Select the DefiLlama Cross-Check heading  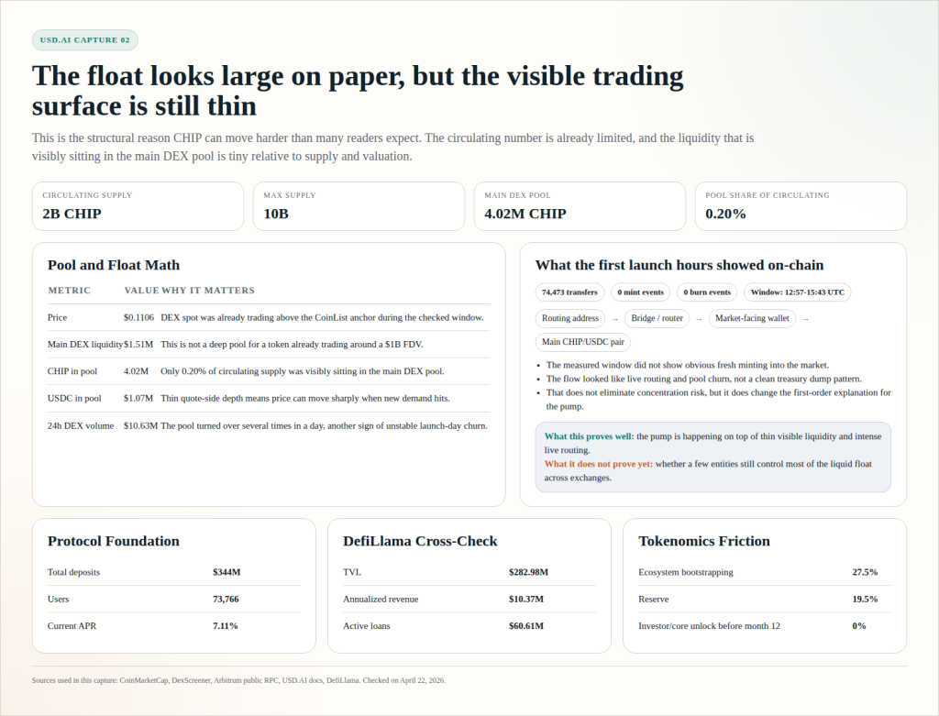coord(420,541)
